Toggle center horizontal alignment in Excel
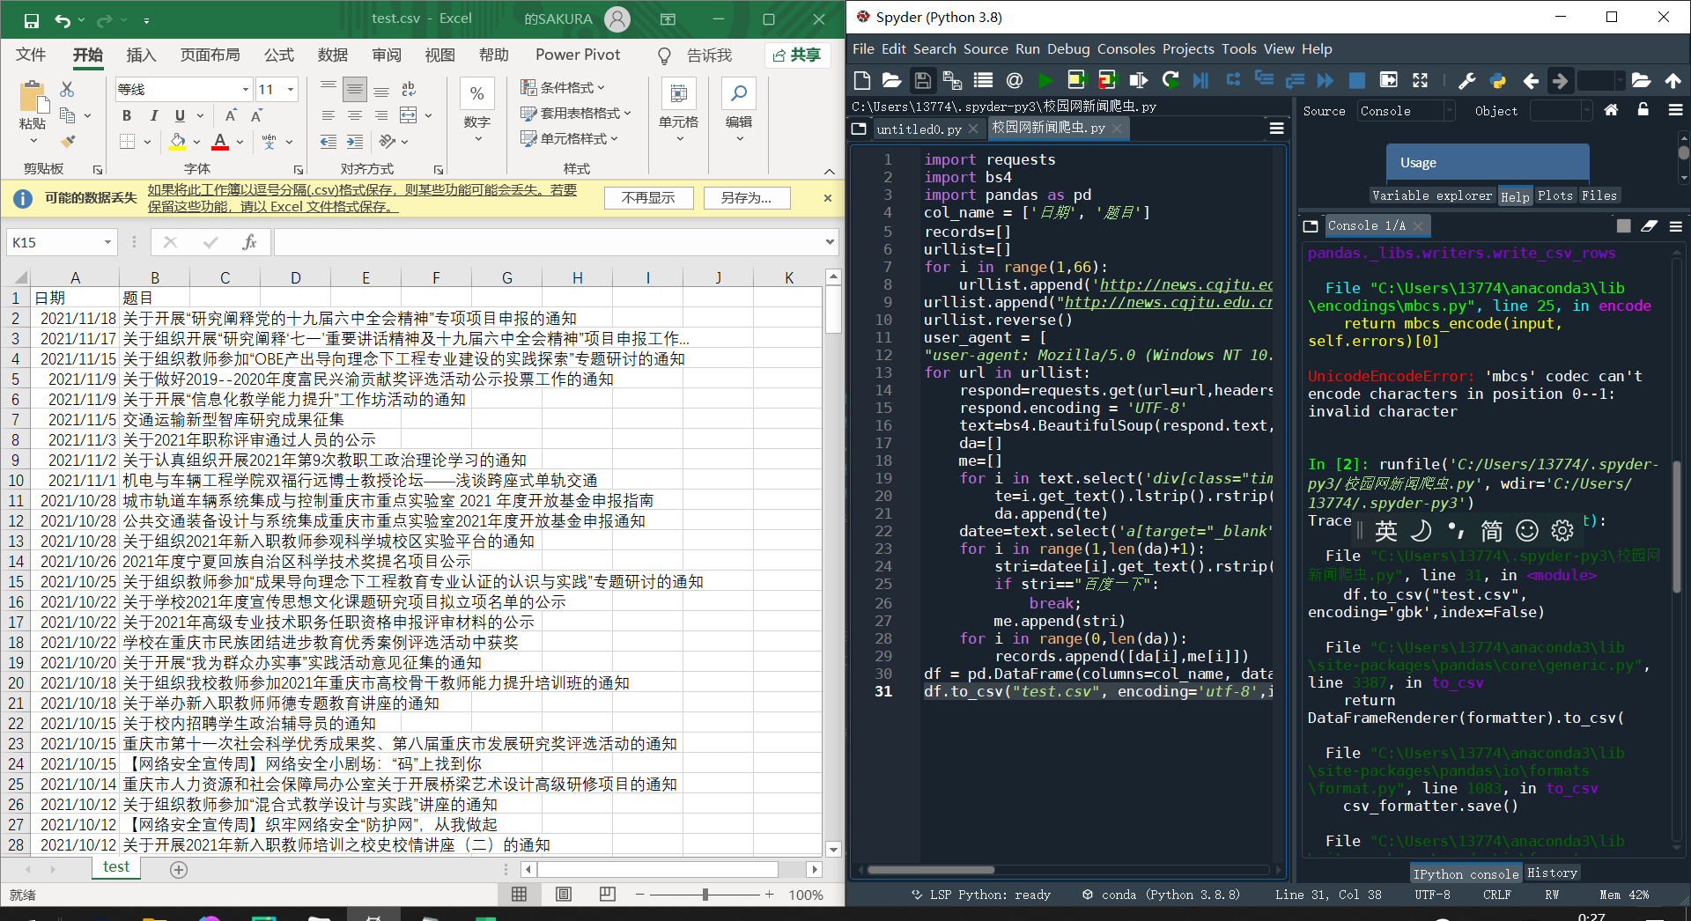 (355, 115)
